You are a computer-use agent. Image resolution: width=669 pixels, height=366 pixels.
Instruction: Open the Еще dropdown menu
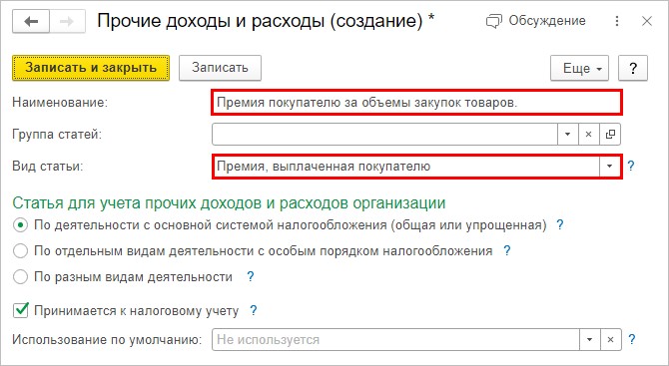pyautogui.click(x=579, y=68)
